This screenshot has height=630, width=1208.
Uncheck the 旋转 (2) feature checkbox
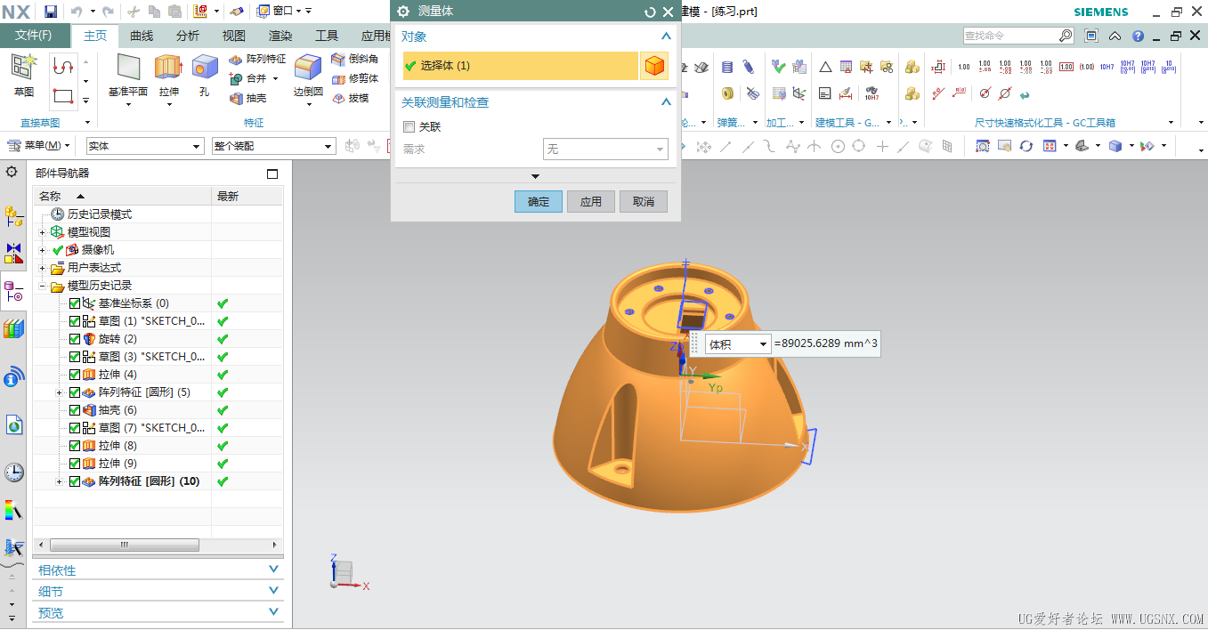pyautogui.click(x=75, y=339)
